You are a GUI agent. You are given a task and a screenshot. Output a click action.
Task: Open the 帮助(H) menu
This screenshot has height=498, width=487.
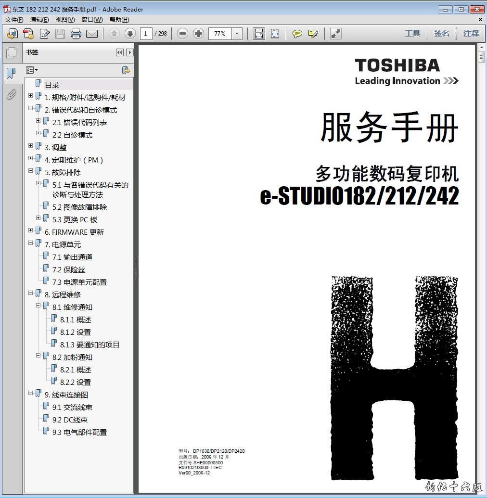coord(119,20)
